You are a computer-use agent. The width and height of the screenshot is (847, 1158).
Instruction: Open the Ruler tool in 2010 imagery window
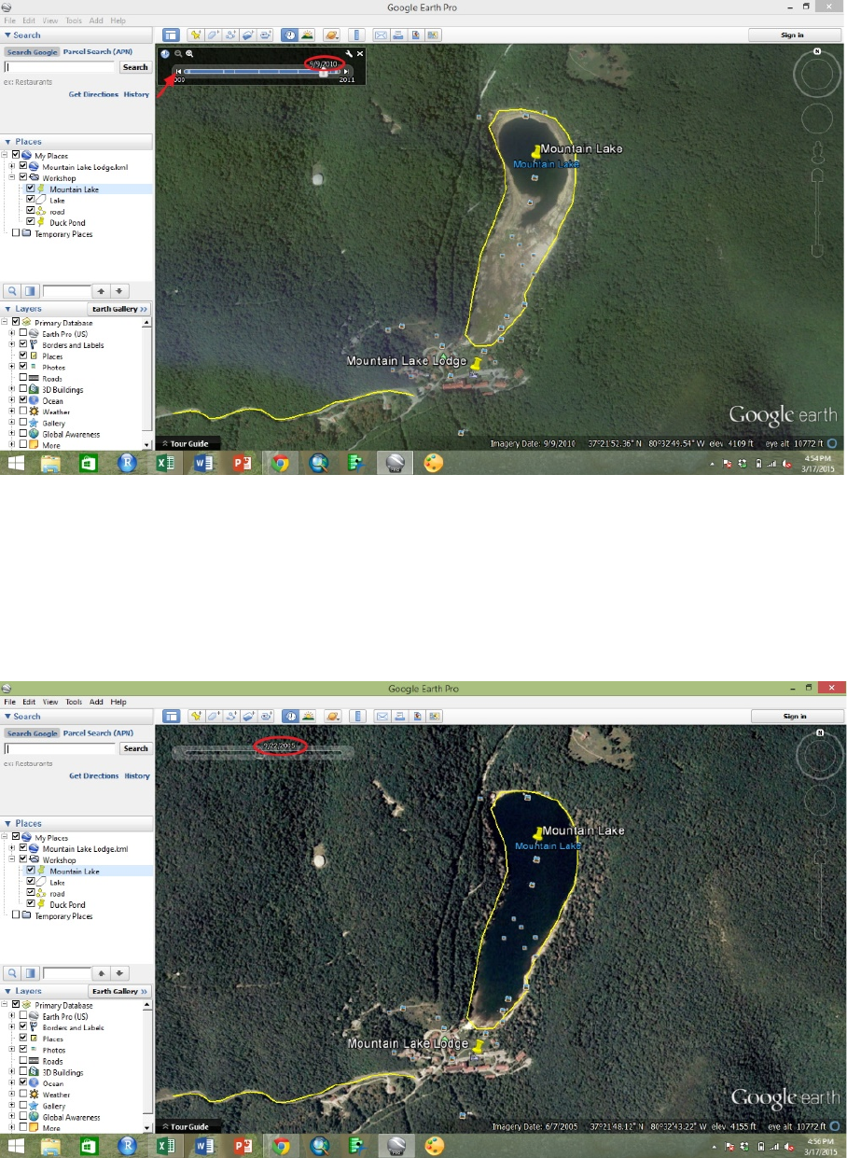tap(356, 35)
